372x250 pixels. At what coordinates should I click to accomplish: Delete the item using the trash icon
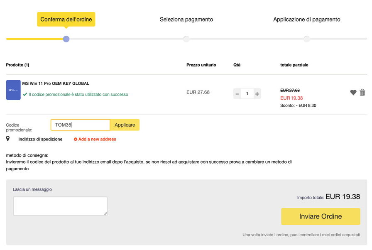coord(362,93)
